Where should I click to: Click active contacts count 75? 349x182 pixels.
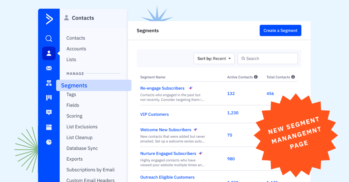coord(230,135)
